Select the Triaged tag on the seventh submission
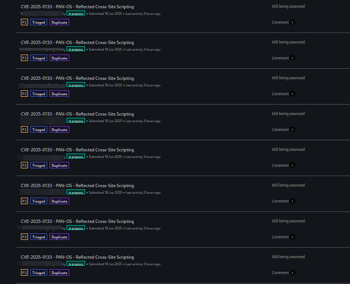The width and height of the screenshot is (350, 284). coord(38,237)
